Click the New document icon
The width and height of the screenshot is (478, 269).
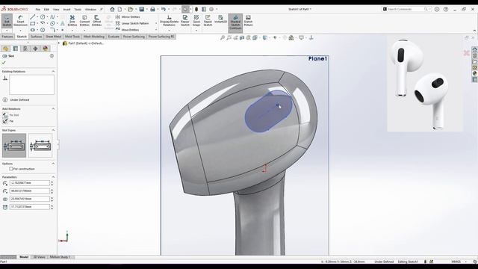(x=119, y=9)
